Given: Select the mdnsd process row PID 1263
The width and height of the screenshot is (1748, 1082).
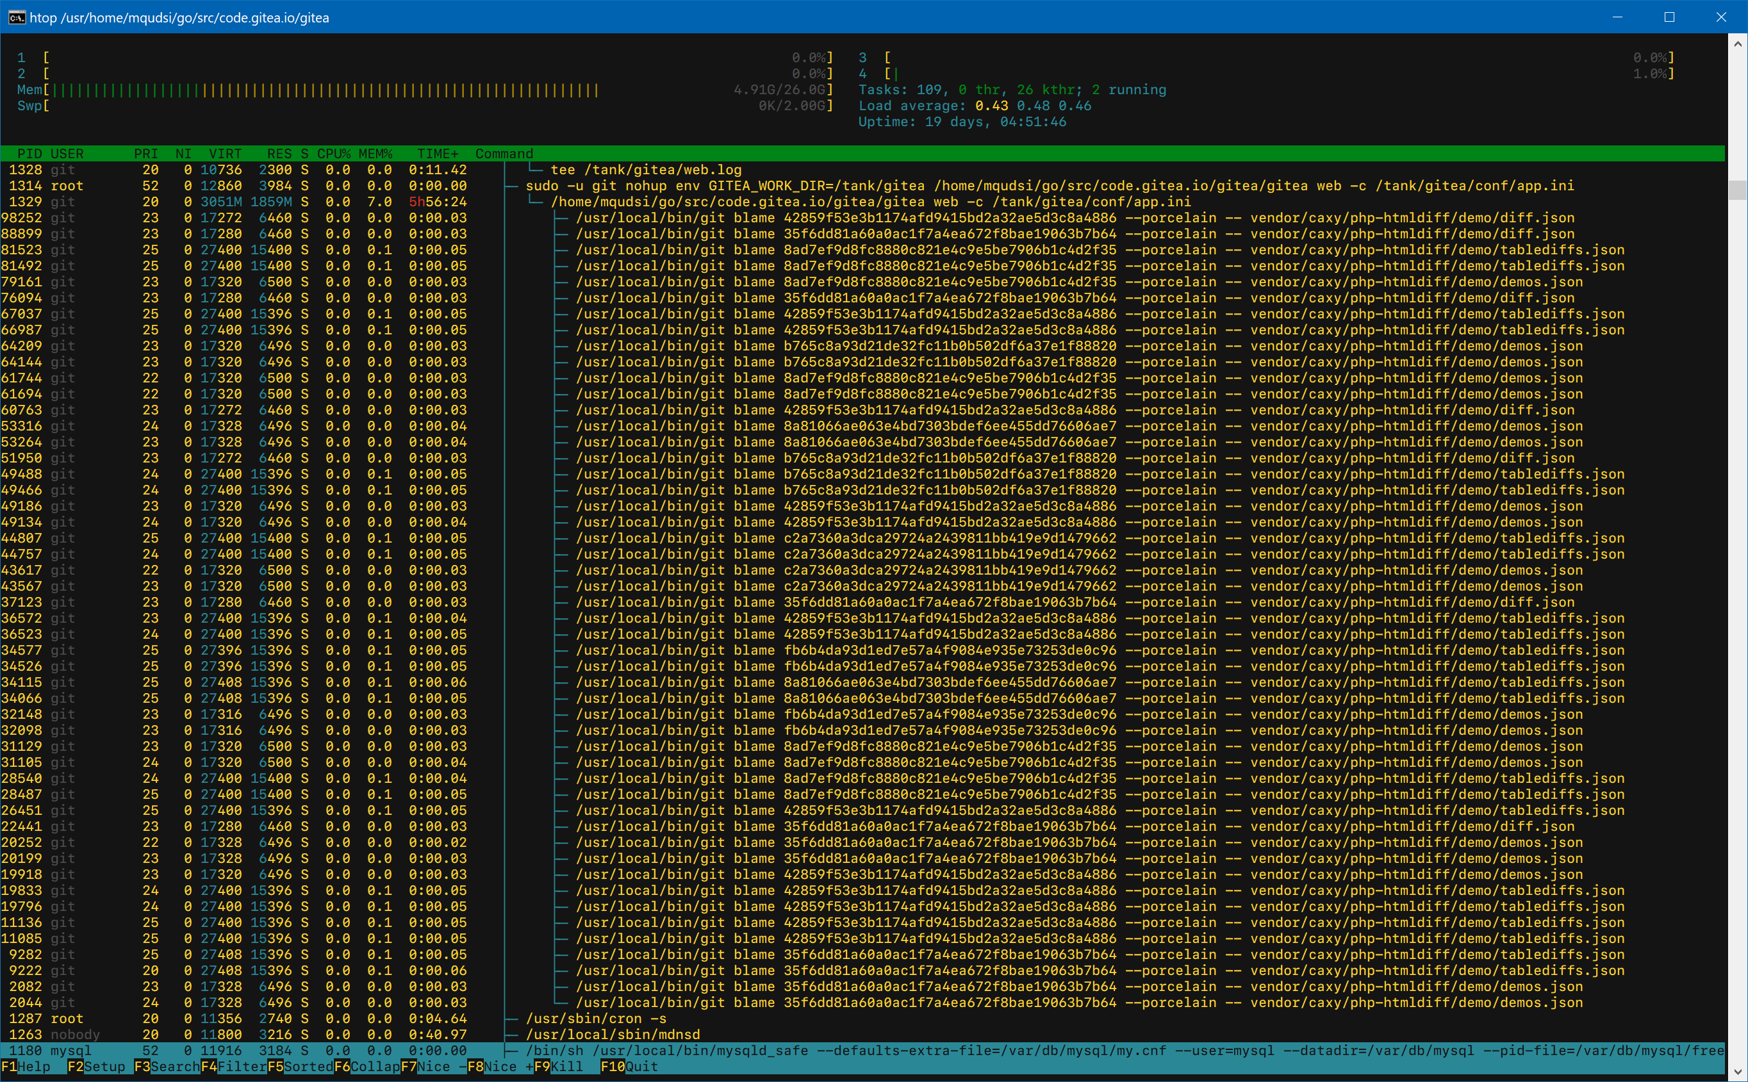Looking at the screenshot, I should 862,1035.
